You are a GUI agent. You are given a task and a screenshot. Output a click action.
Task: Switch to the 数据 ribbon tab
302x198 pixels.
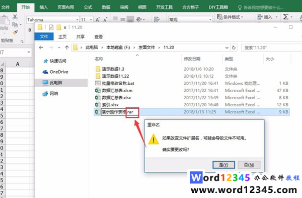point(106,8)
